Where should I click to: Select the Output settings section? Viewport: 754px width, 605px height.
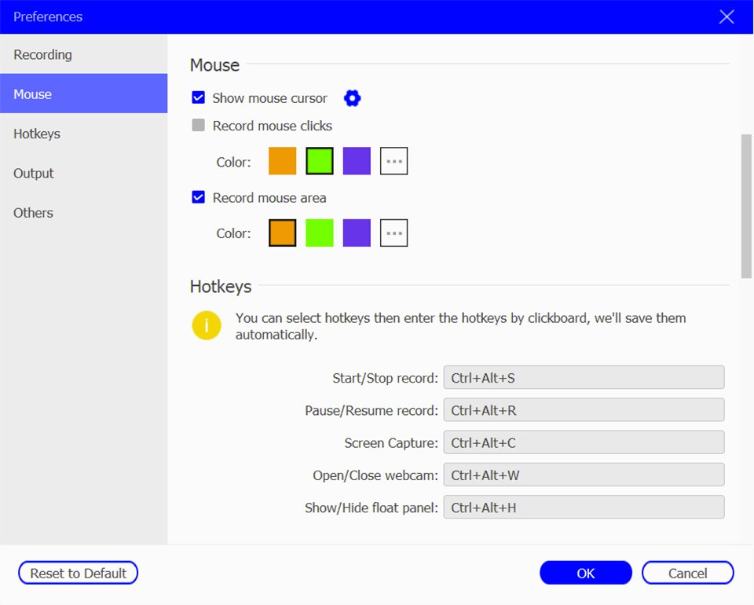pyautogui.click(x=33, y=173)
